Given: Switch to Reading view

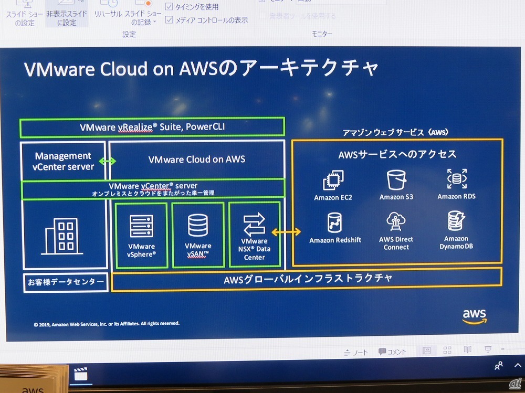Looking at the screenshot, I should pyautogui.click(x=468, y=349).
